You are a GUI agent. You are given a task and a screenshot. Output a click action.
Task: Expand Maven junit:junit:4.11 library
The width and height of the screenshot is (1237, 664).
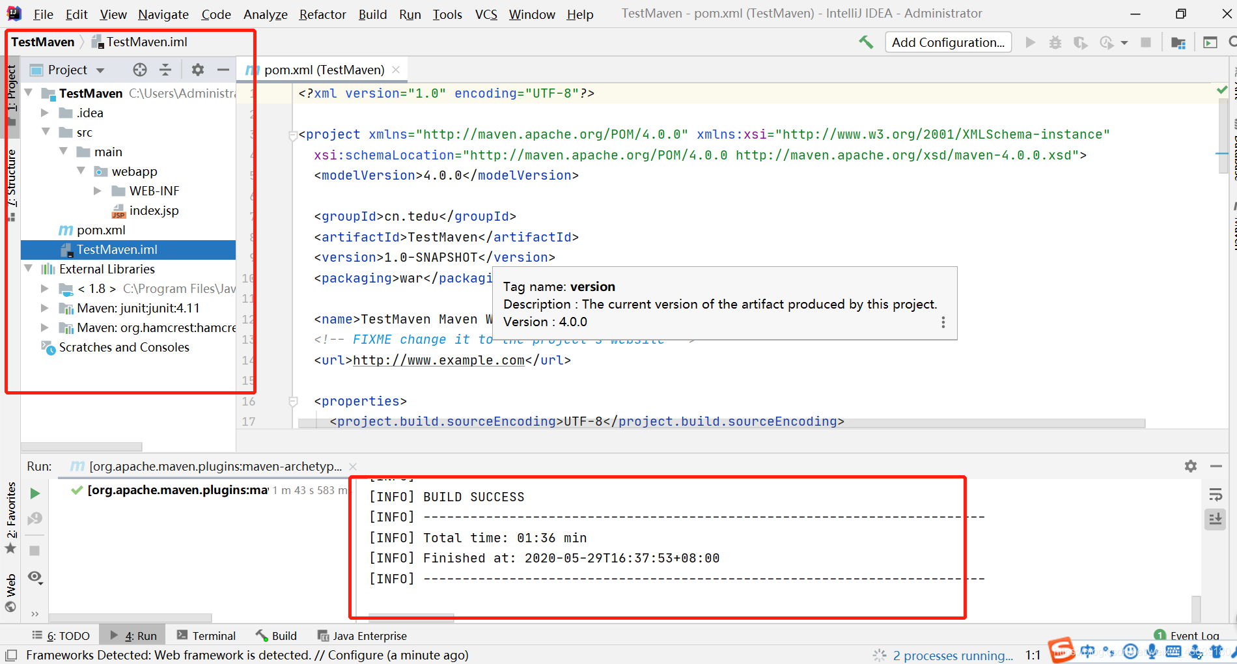click(x=45, y=308)
